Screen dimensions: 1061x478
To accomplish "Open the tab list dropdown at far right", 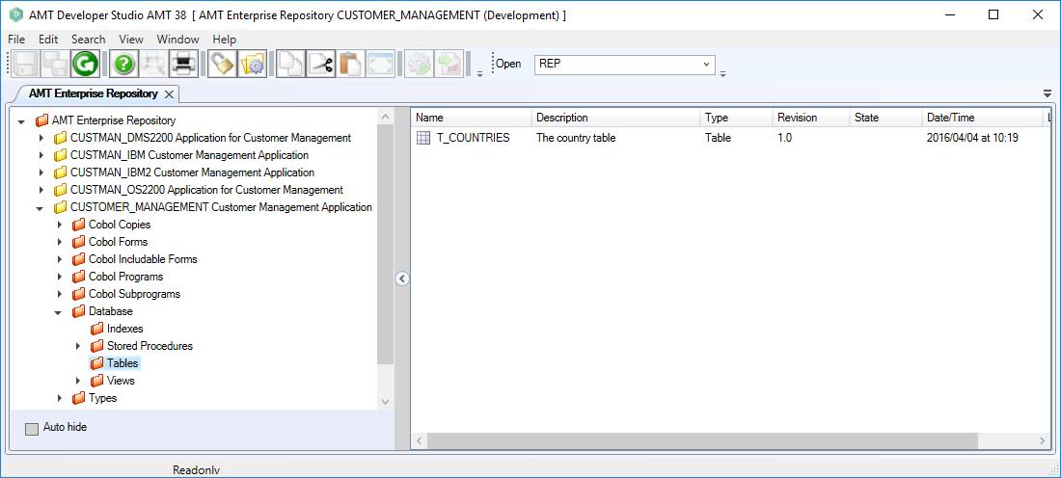I will pos(1047,93).
